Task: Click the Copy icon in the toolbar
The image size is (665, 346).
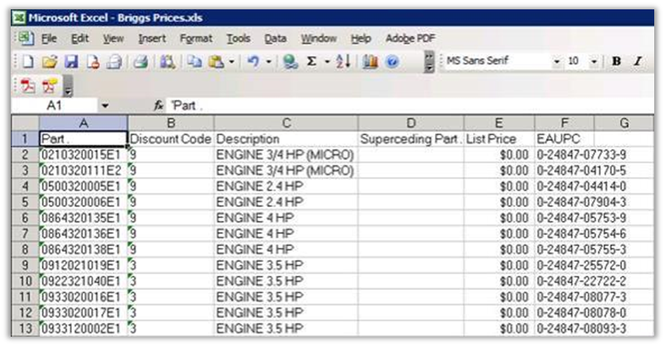Action: click(x=195, y=62)
